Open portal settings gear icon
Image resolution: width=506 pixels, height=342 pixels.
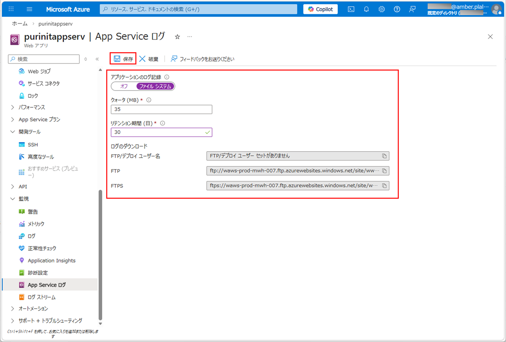pos(382,9)
